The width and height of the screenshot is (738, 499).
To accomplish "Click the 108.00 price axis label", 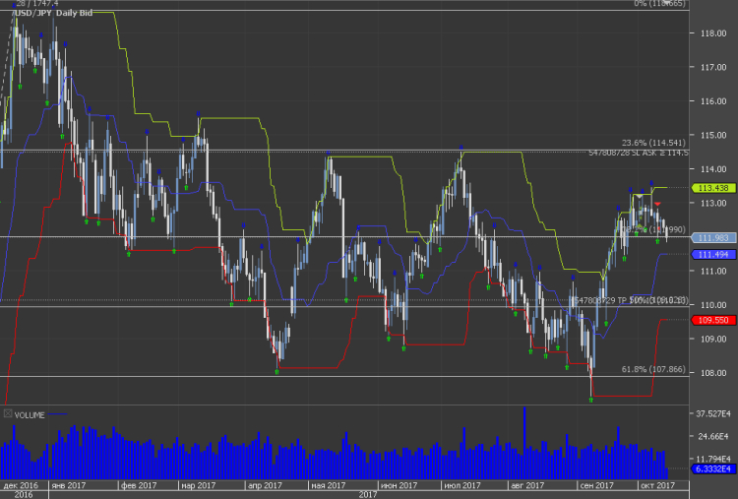I will (713, 373).
